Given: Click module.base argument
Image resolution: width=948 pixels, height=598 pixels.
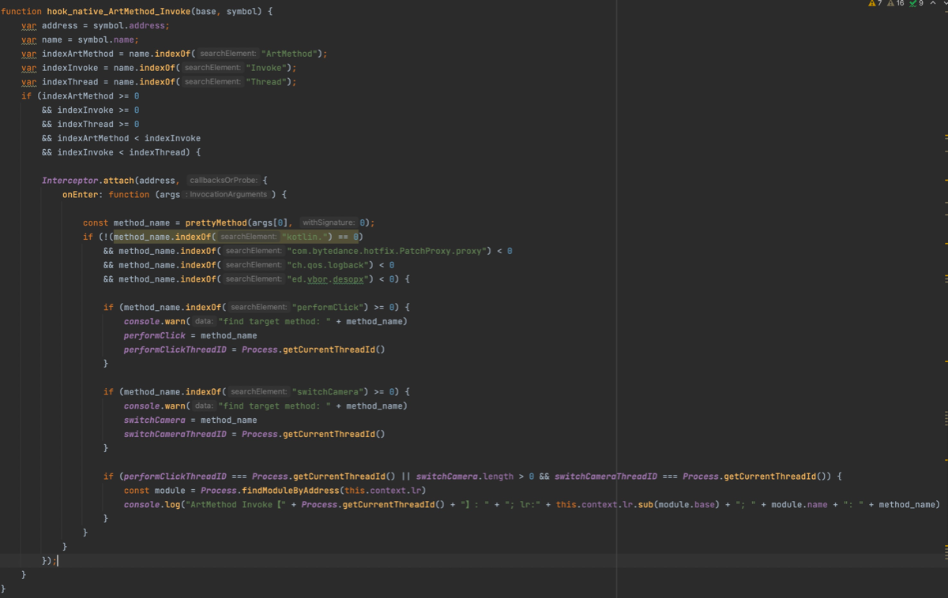Looking at the screenshot, I should pyautogui.click(x=688, y=505).
